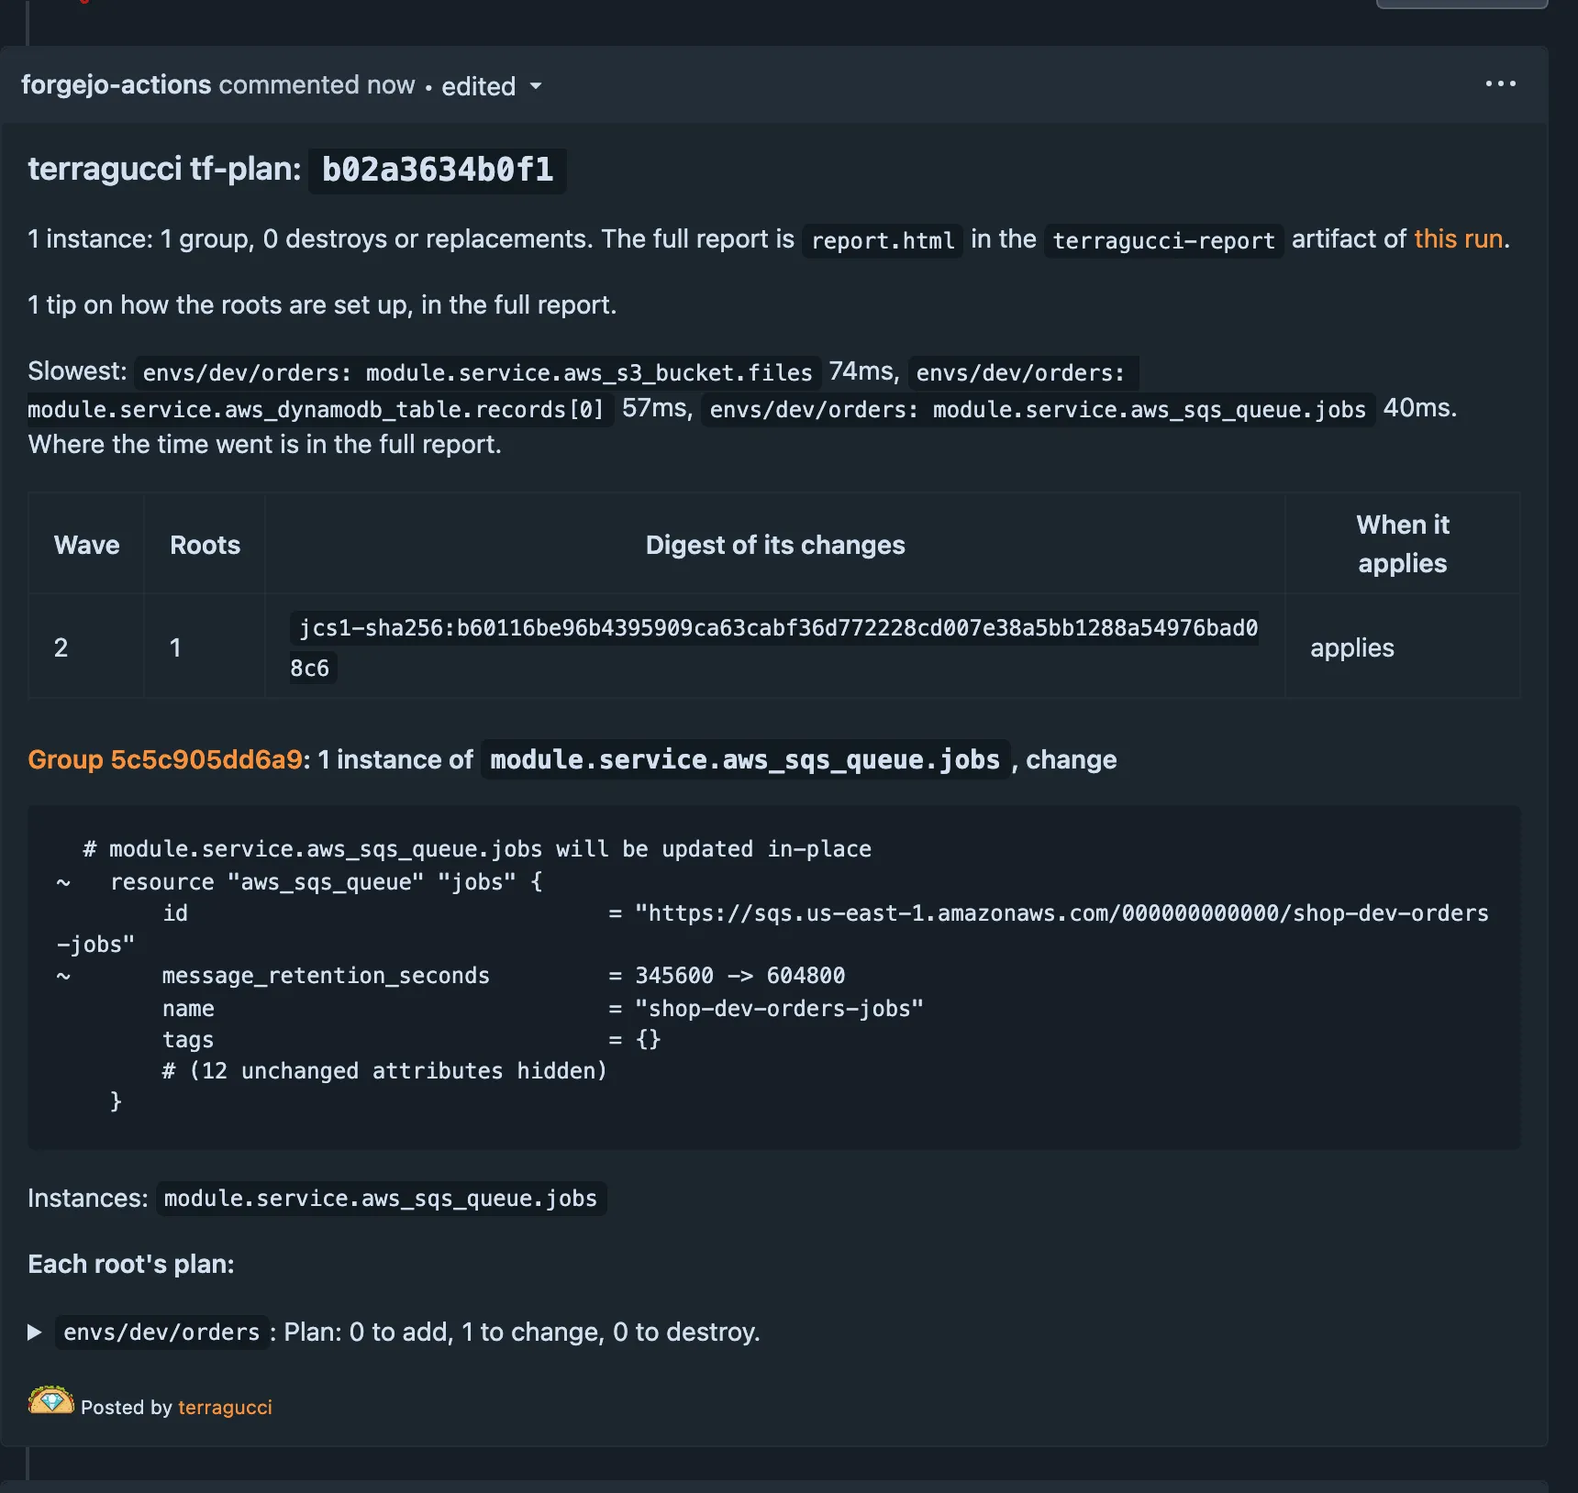This screenshot has width=1578, height=1493.
Task: Click the 'commented now' timestamp
Action: point(317,84)
